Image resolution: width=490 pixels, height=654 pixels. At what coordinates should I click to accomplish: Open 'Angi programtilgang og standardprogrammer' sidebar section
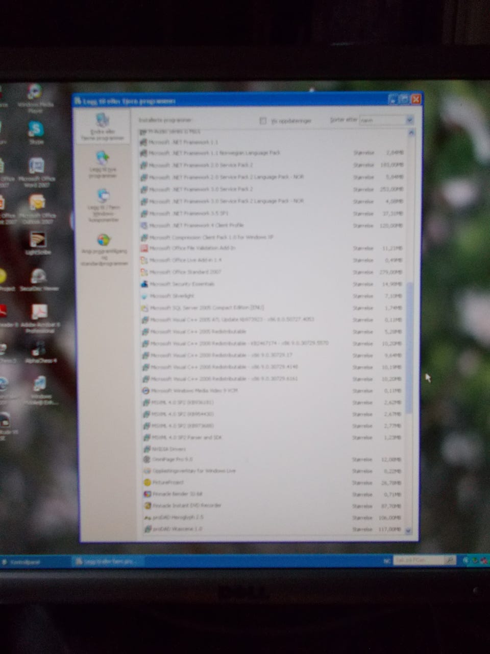pyautogui.click(x=104, y=250)
